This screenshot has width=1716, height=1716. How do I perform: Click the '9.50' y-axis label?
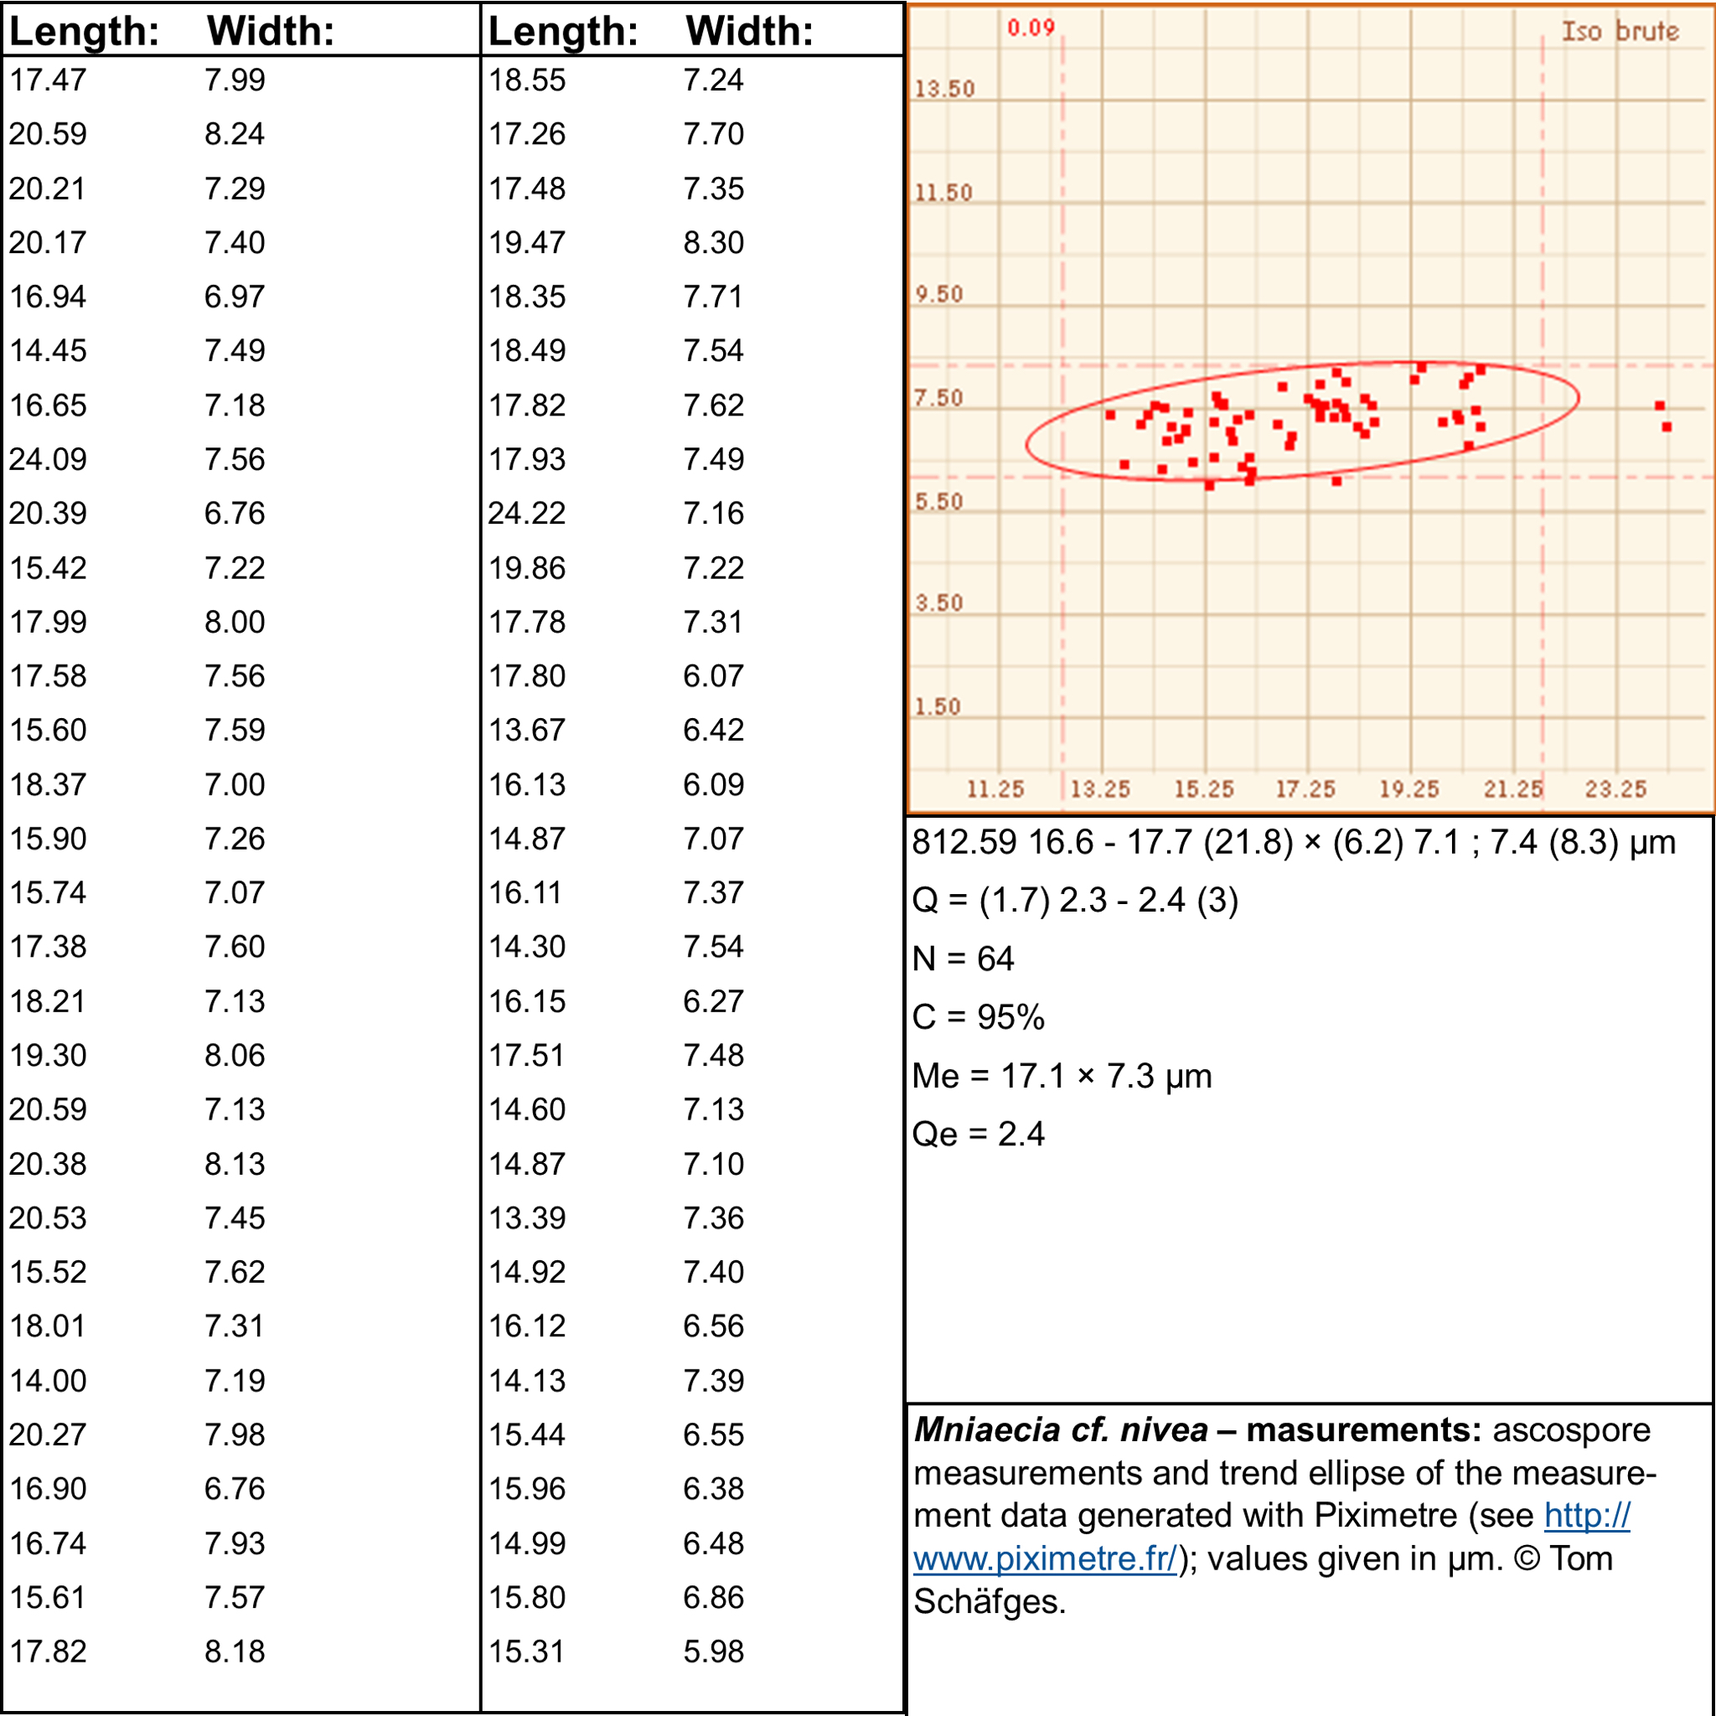tap(938, 295)
